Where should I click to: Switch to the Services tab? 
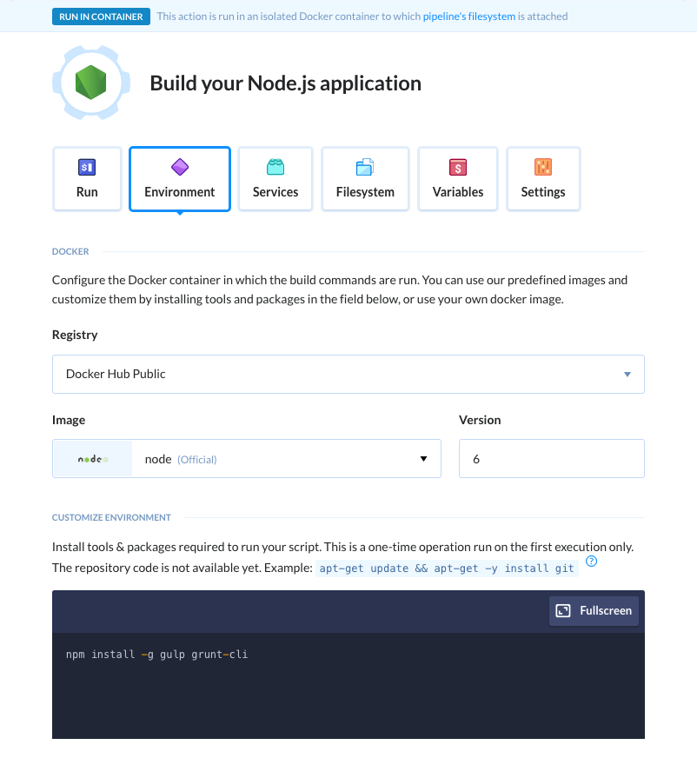coord(275,178)
